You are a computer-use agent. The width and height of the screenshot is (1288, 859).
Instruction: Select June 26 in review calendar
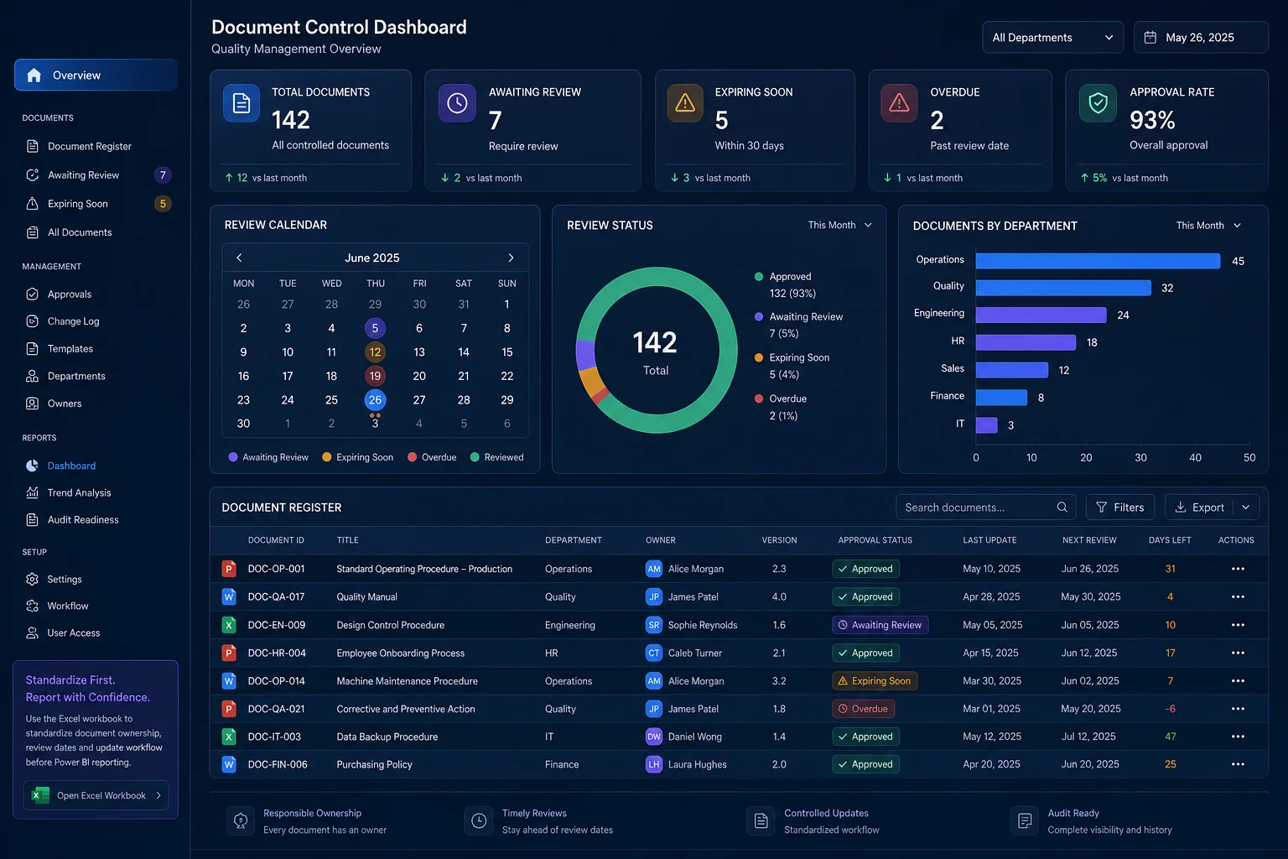pos(375,400)
